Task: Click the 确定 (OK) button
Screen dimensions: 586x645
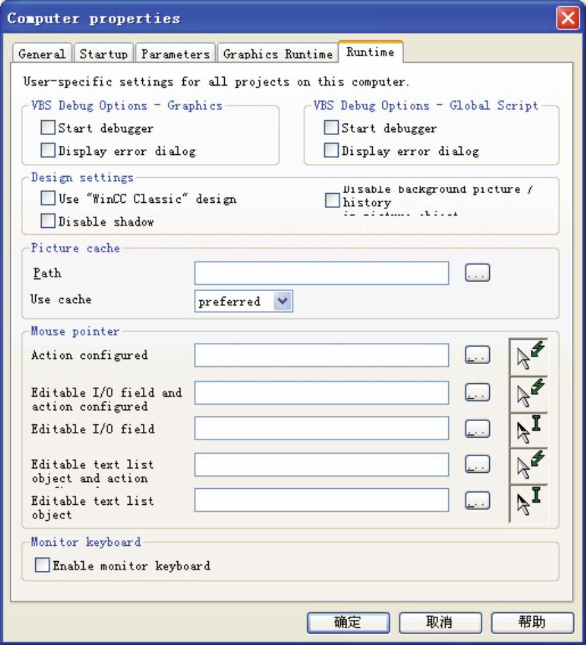Action: pos(348,623)
